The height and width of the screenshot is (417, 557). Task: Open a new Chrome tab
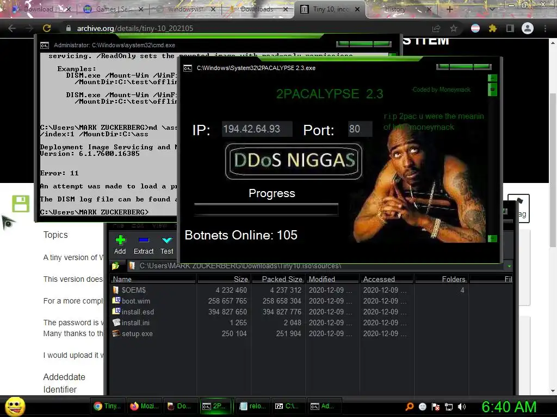click(x=450, y=9)
